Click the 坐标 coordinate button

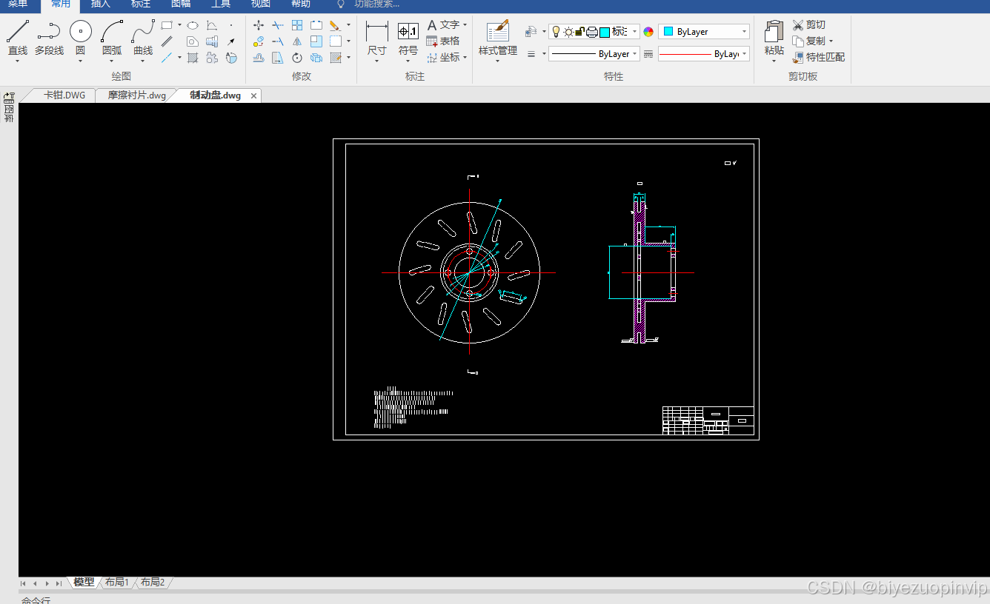(x=443, y=57)
